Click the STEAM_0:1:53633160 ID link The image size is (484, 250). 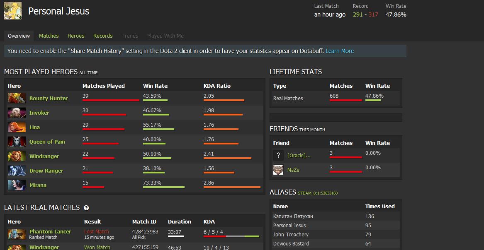click(x=318, y=193)
